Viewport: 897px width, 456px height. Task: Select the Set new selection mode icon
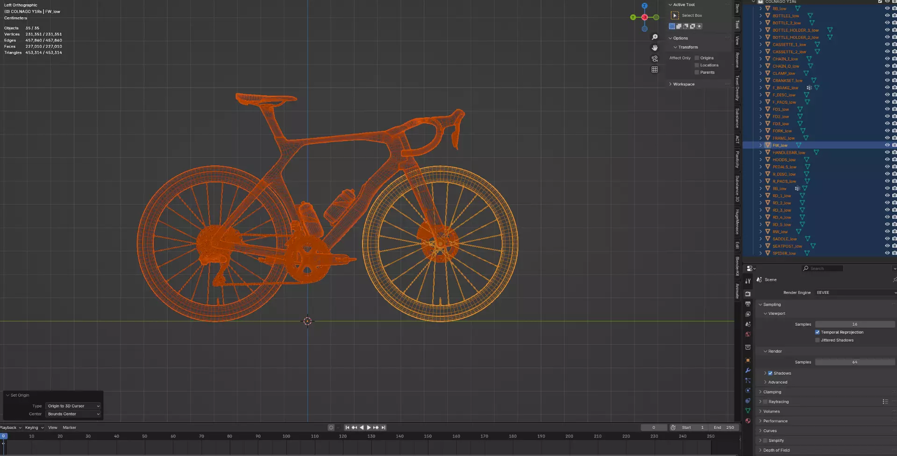[672, 26]
